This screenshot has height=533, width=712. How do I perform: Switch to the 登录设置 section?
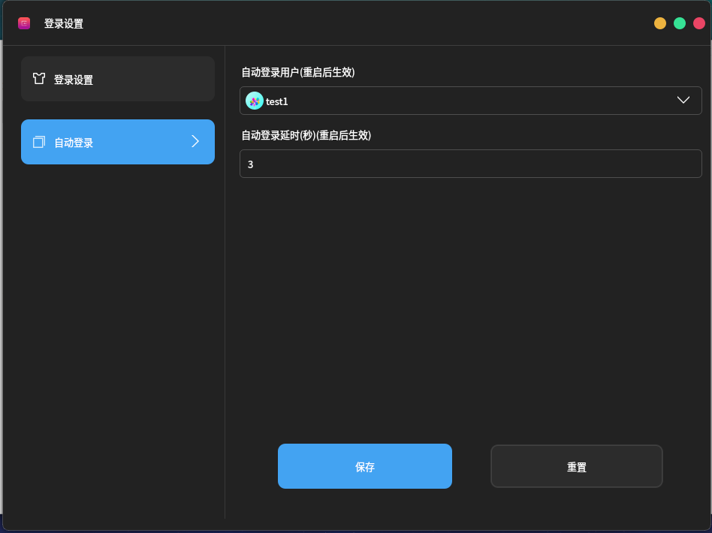click(117, 79)
